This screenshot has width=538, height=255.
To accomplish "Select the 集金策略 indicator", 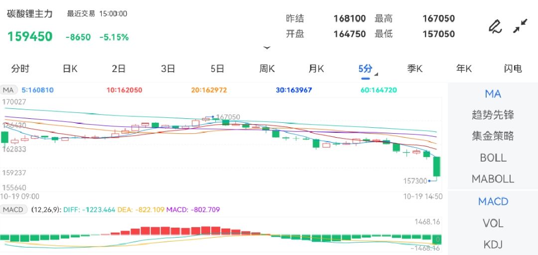I will pos(493,136).
